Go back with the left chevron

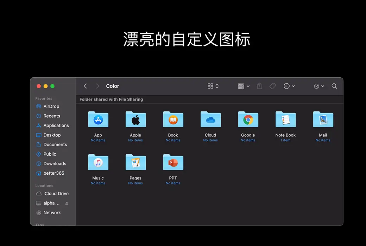click(x=86, y=86)
